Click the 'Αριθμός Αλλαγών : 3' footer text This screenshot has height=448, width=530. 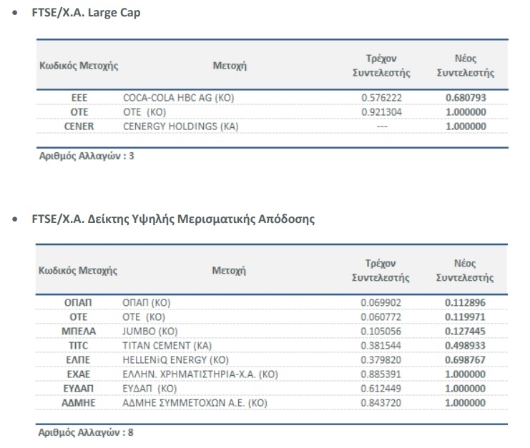tap(86, 156)
